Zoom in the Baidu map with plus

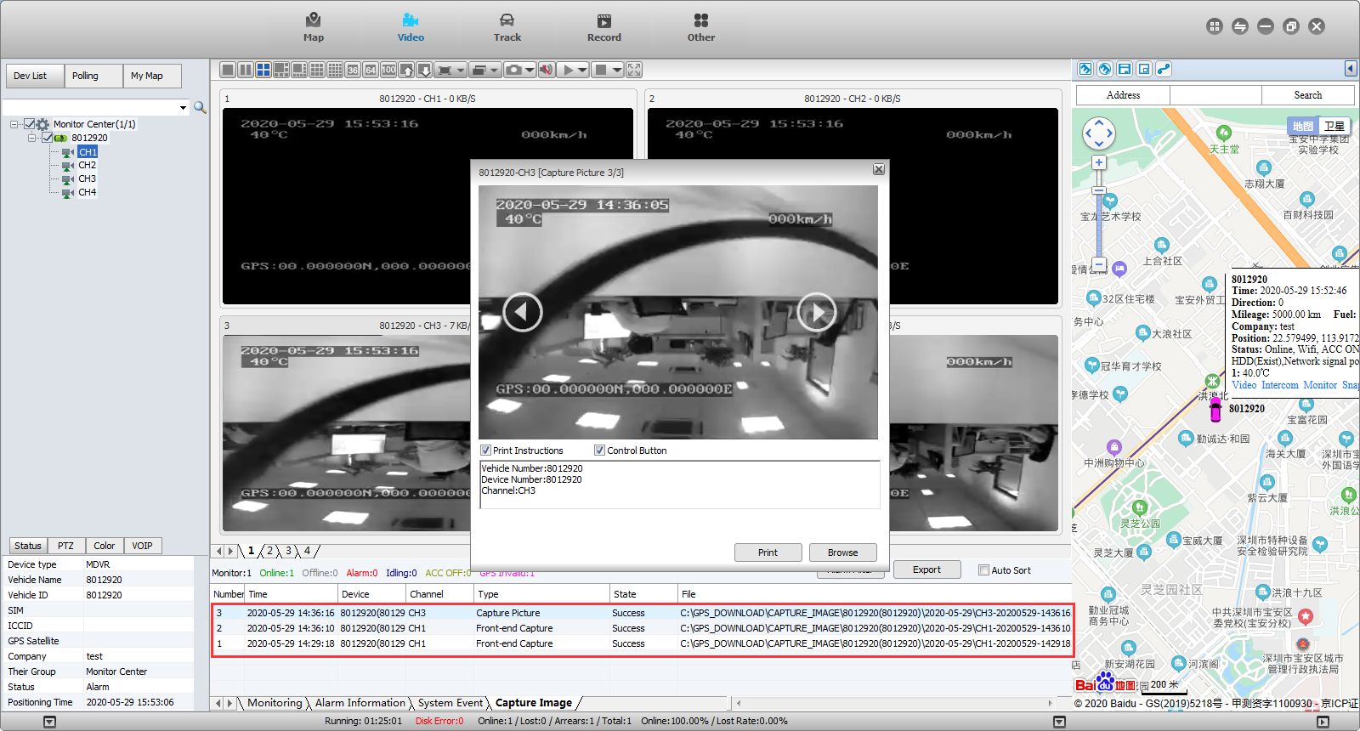(1099, 162)
